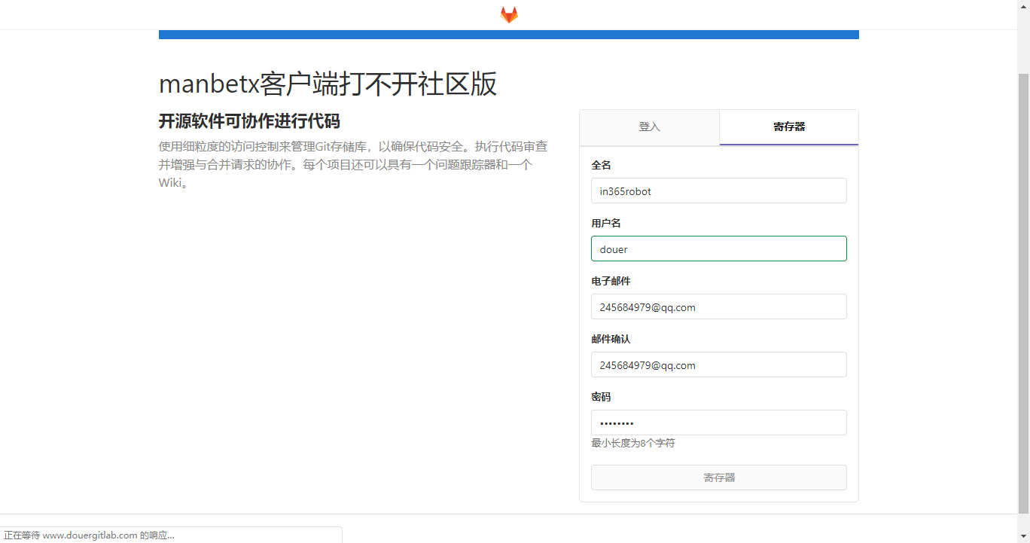
Task: Focus the 密码 password field
Action: (719, 423)
